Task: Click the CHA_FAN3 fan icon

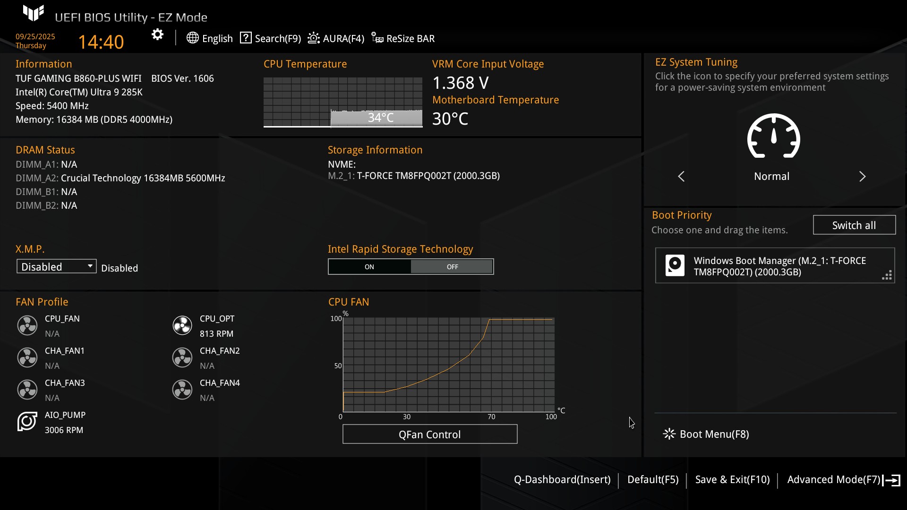Action: tap(27, 390)
